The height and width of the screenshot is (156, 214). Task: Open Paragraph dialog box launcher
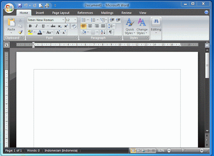tap(120, 38)
